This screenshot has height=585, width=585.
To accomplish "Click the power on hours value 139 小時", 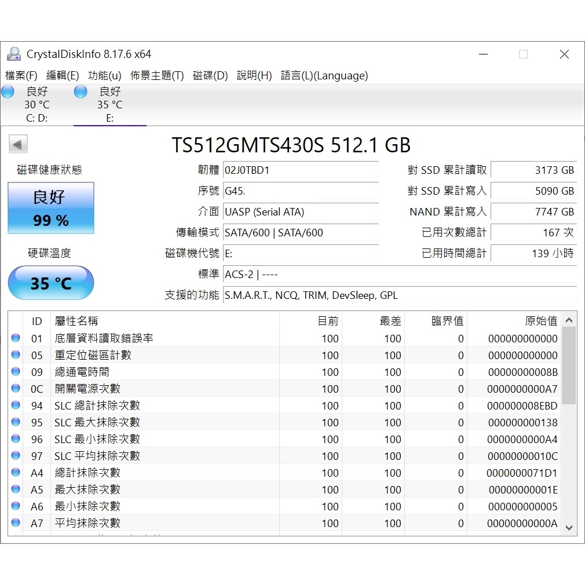I will click(x=534, y=254).
